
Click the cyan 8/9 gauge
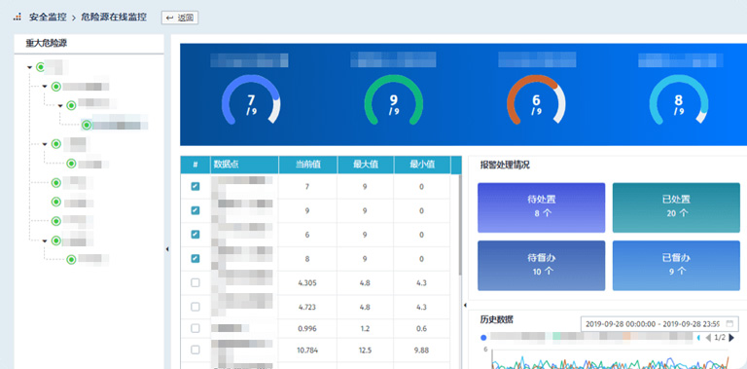pyautogui.click(x=678, y=100)
